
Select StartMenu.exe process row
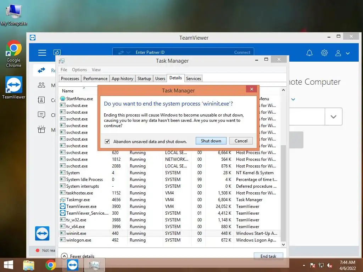(78, 98)
